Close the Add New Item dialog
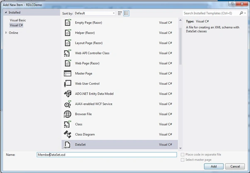This screenshot has width=250, height=173. pyautogui.click(x=242, y=4)
